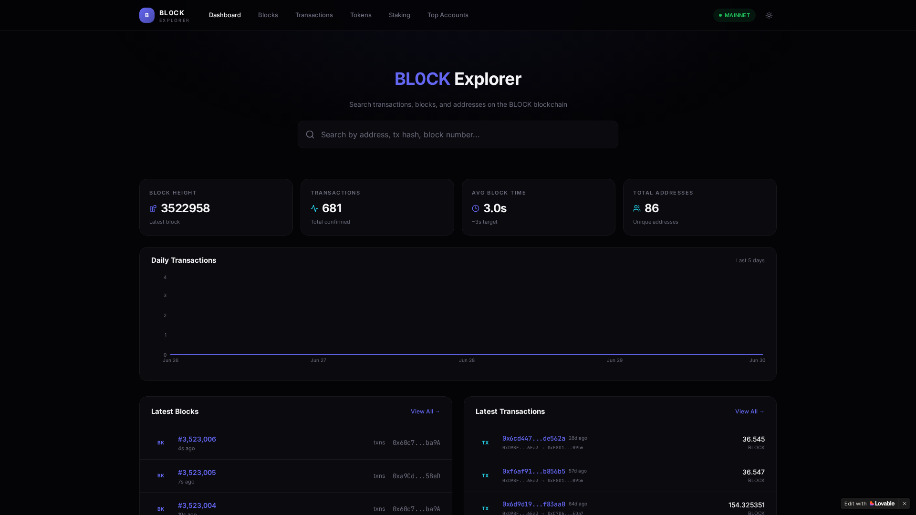Image resolution: width=916 pixels, height=515 pixels.
Task: Click the BLOCK Explorer page heading
Action: point(458,79)
